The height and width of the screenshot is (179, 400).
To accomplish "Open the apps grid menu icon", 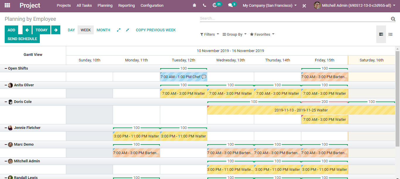I will pyautogui.click(x=7, y=5).
